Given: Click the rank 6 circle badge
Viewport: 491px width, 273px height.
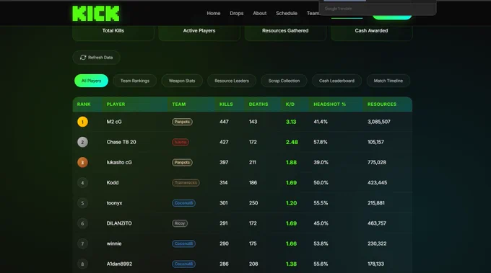Looking at the screenshot, I should [82, 223].
